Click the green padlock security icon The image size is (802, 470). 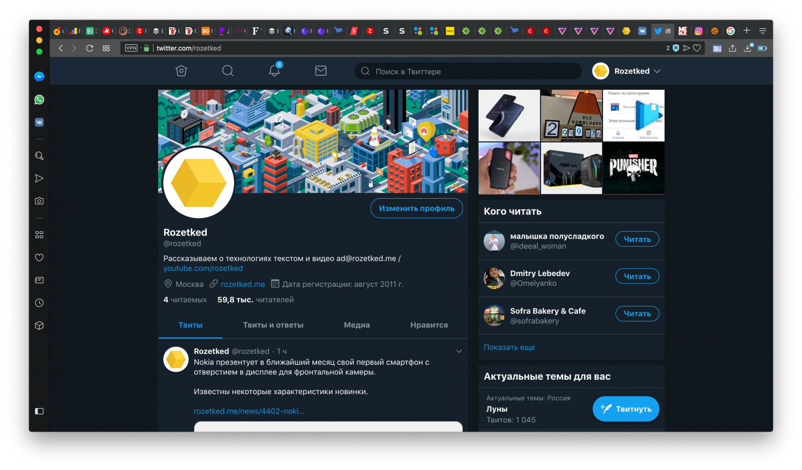146,48
